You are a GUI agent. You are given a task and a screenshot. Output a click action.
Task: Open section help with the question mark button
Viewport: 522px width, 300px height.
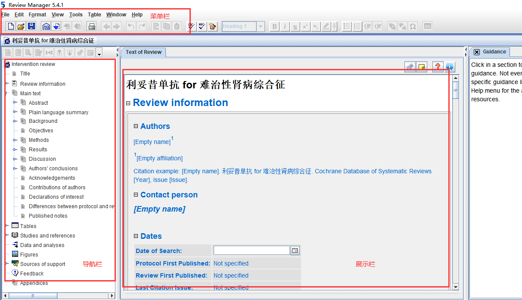coord(438,67)
